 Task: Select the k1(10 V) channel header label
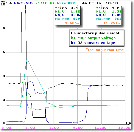coord(45,3)
